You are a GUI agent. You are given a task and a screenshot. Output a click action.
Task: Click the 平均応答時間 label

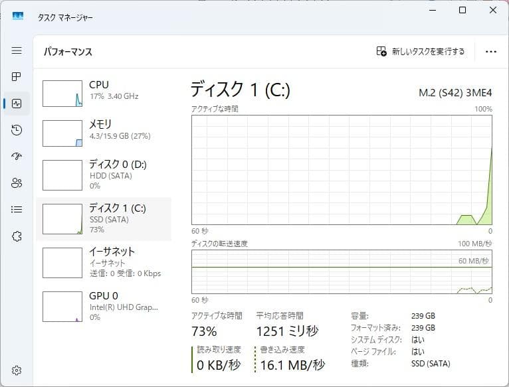[x=280, y=315]
